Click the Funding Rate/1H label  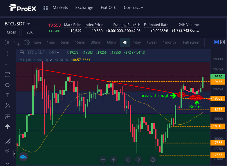(127, 25)
